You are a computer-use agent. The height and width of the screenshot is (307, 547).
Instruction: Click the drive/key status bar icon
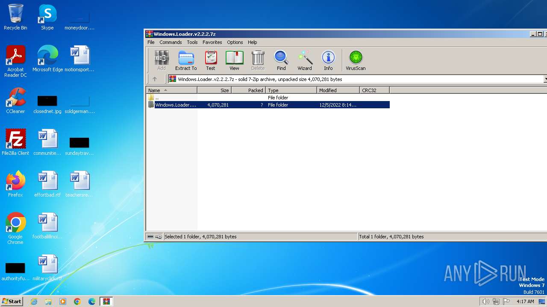154,237
